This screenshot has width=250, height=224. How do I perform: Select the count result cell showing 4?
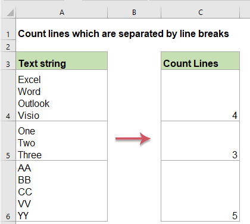click(200, 96)
